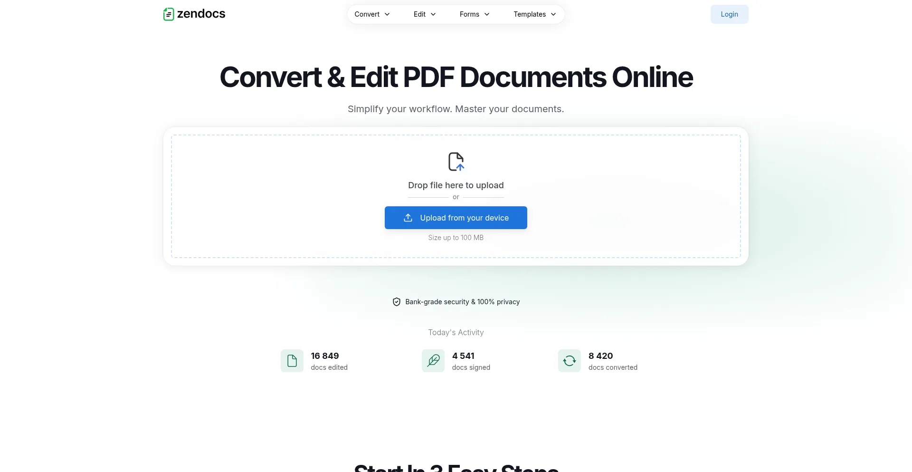Viewport: 912px width, 472px height.
Task: Click the Login button
Action: pyautogui.click(x=729, y=14)
